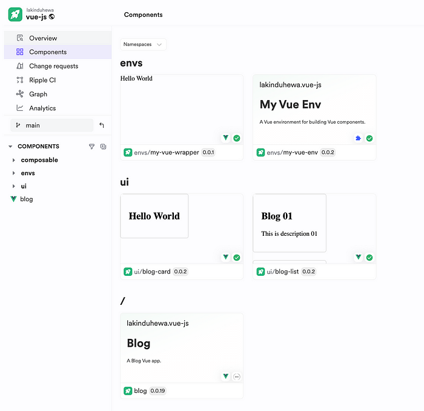This screenshot has height=411, width=424.
Task: Click the filter icon in the COMPONENTS header
Action: 91,146
